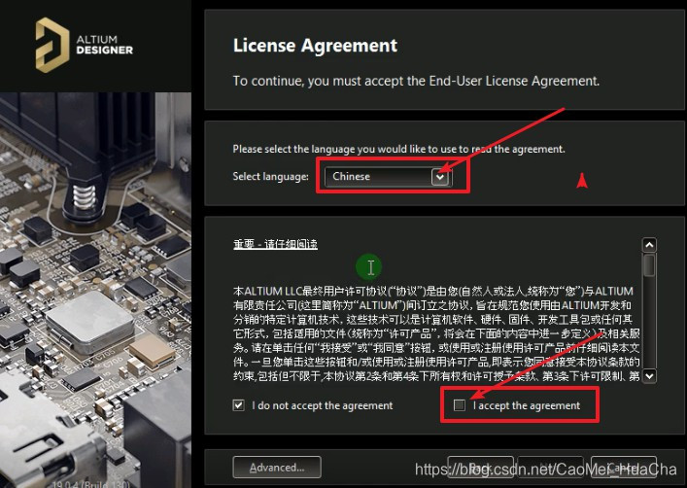
Task: Click the 'To continue, you must accept' instruction text
Action: click(x=416, y=81)
